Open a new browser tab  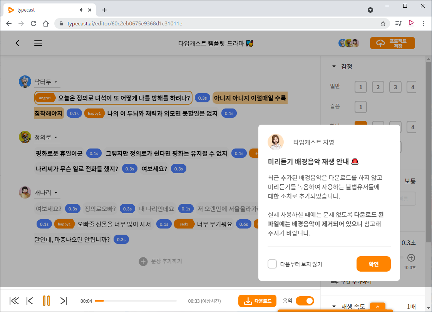[x=104, y=10]
